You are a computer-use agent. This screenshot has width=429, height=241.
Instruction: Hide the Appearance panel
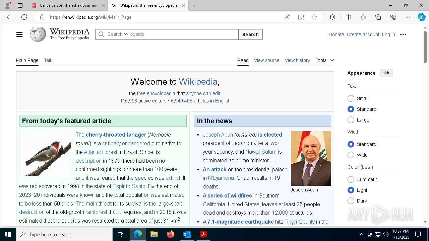pos(386,73)
